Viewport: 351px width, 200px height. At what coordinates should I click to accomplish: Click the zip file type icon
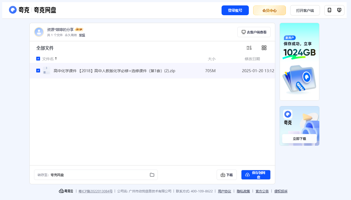pos(46,71)
